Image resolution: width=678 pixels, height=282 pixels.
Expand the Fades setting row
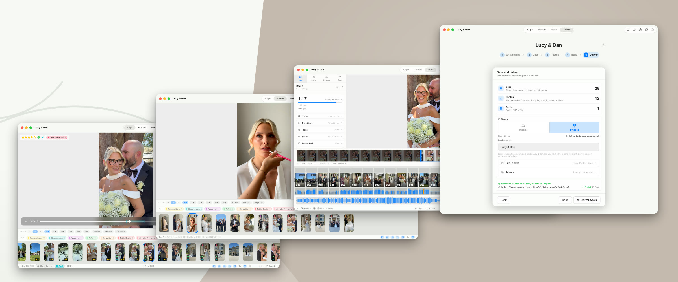pos(320,130)
